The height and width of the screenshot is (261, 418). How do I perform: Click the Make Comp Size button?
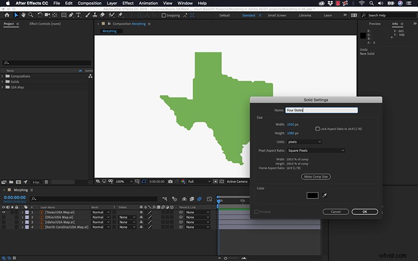pyautogui.click(x=316, y=176)
